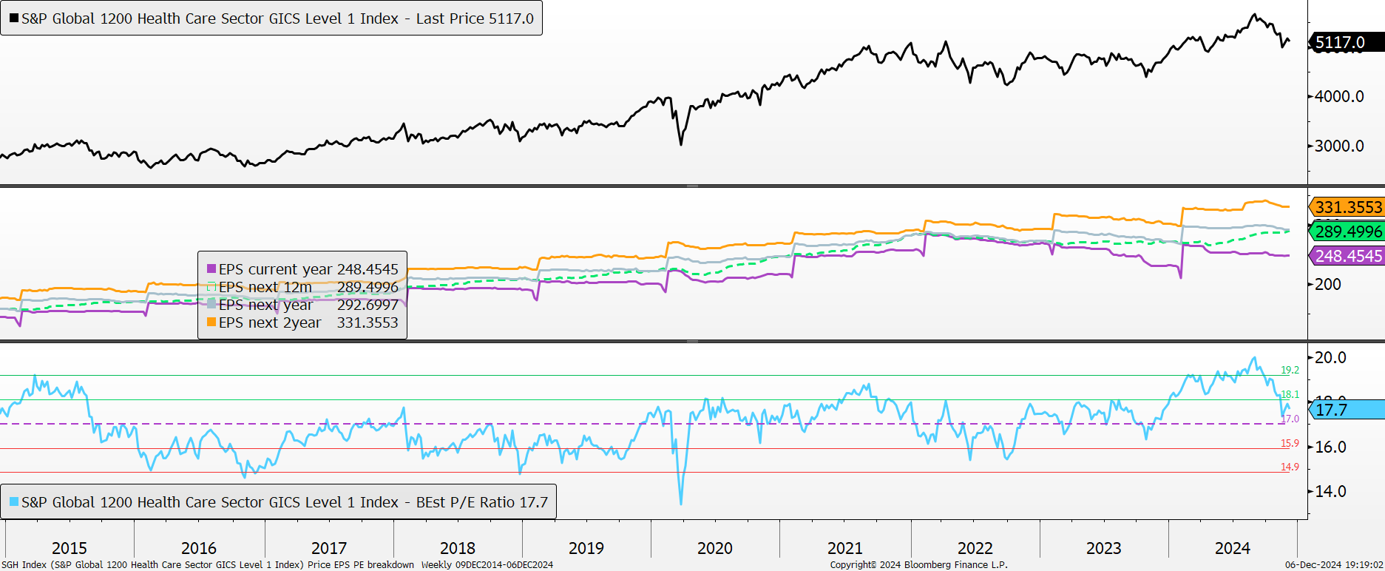Screen dimensions: 1385x571
Task: Click the gray-blue EPS next year swatch
Action: [x=211, y=305]
